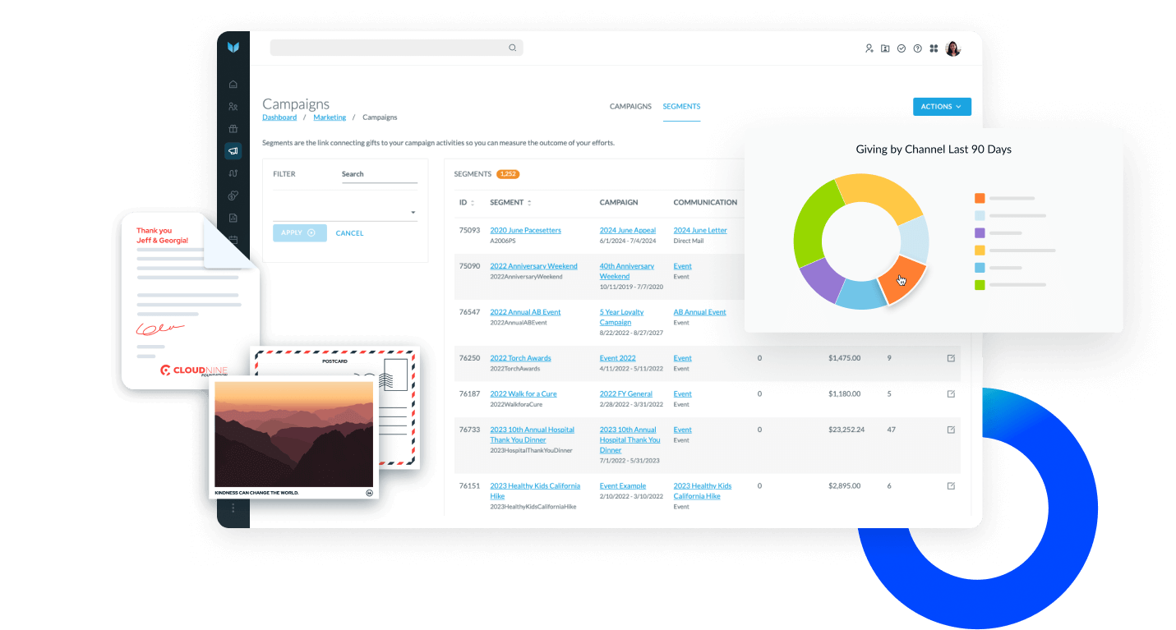Switch to the CAMPAIGNS tab
This screenshot has width=1176, height=630.
(630, 107)
